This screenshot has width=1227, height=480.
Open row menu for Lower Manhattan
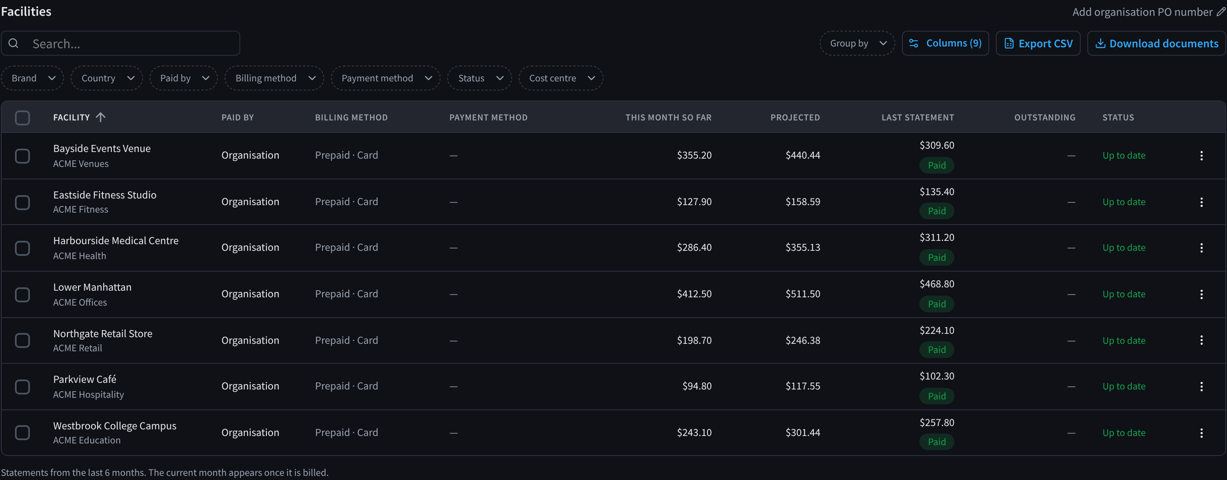[1201, 294]
